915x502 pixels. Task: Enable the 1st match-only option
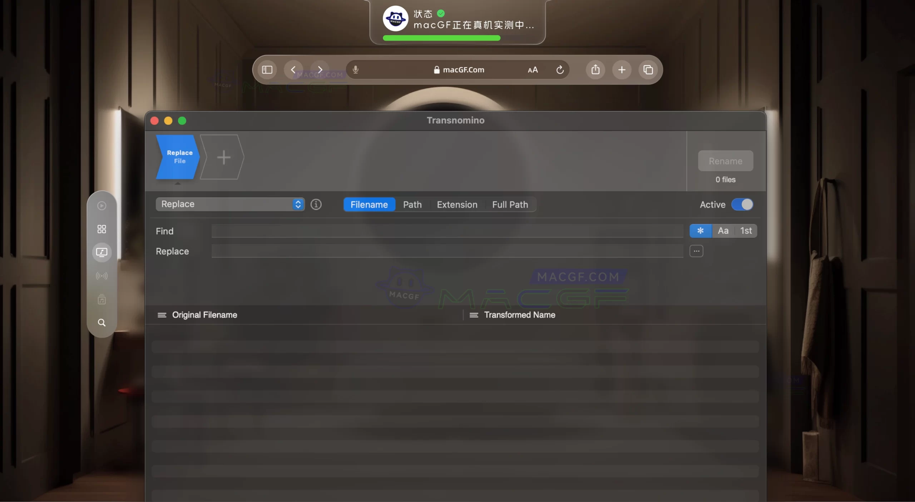tap(746, 231)
